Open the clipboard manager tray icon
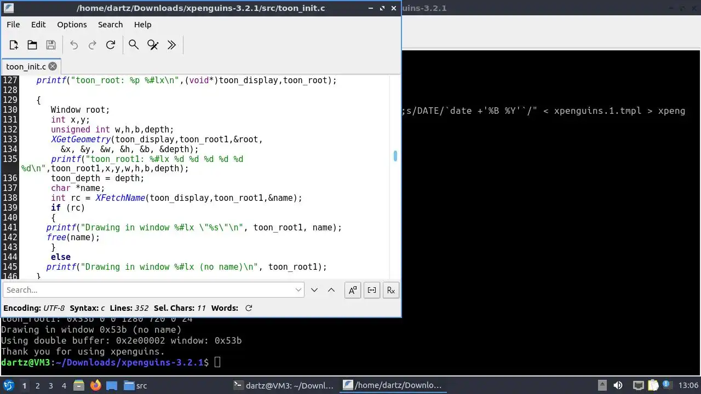Screen dimensions: 701x394 pos(653,386)
